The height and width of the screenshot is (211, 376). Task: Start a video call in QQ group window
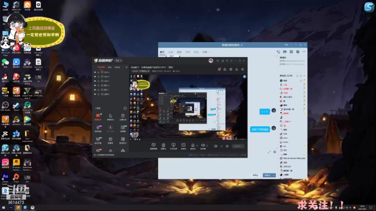coord(285,52)
